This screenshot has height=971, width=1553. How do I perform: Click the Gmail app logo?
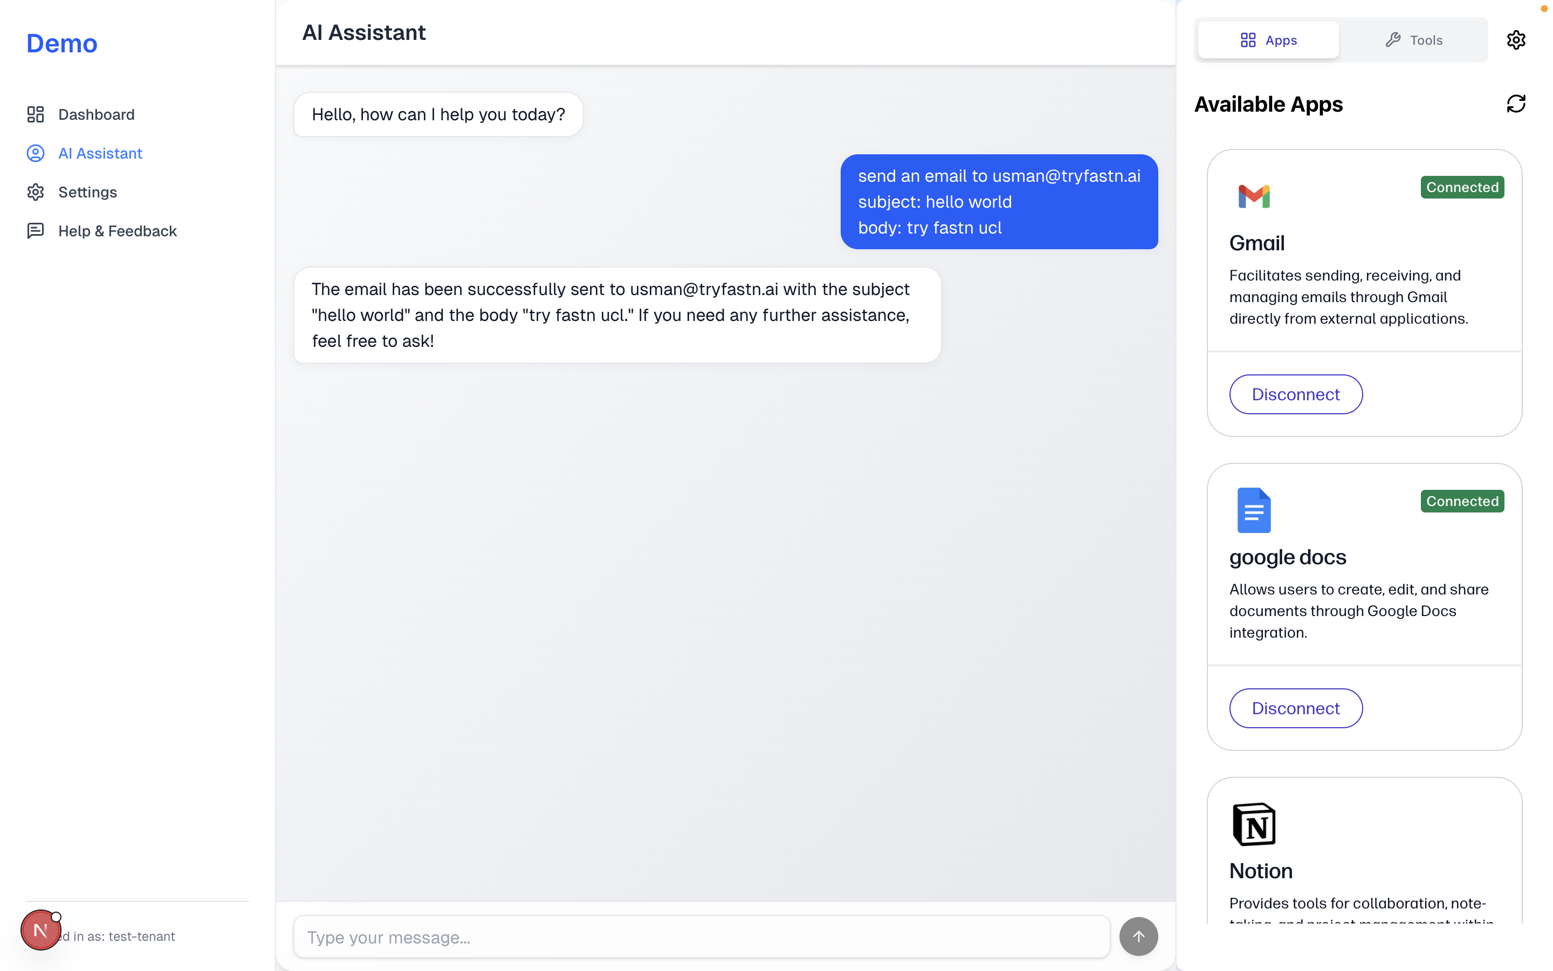pyautogui.click(x=1254, y=196)
